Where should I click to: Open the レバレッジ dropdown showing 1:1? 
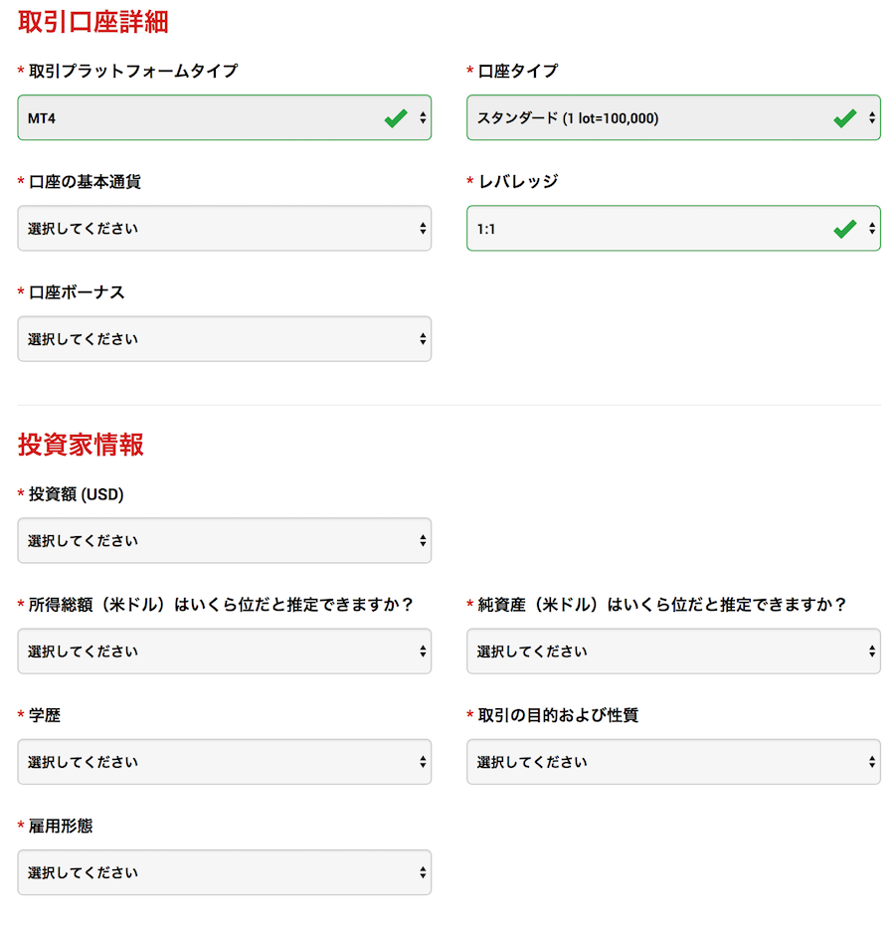[673, 229]
